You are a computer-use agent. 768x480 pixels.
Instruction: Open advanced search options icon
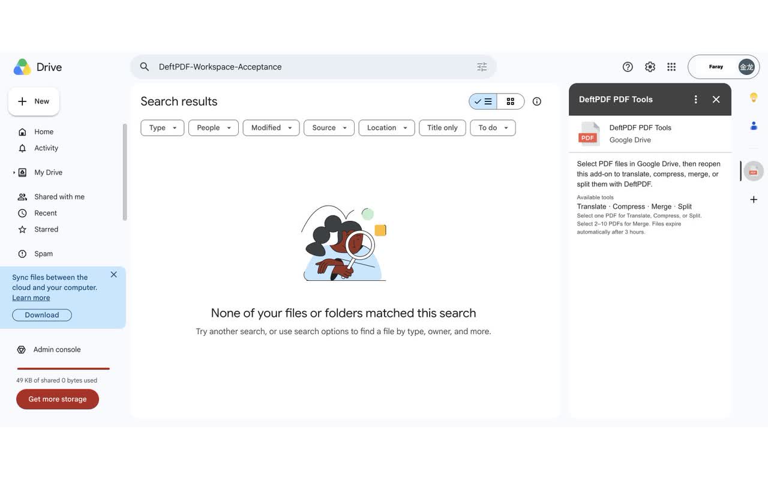click(482, 67)
